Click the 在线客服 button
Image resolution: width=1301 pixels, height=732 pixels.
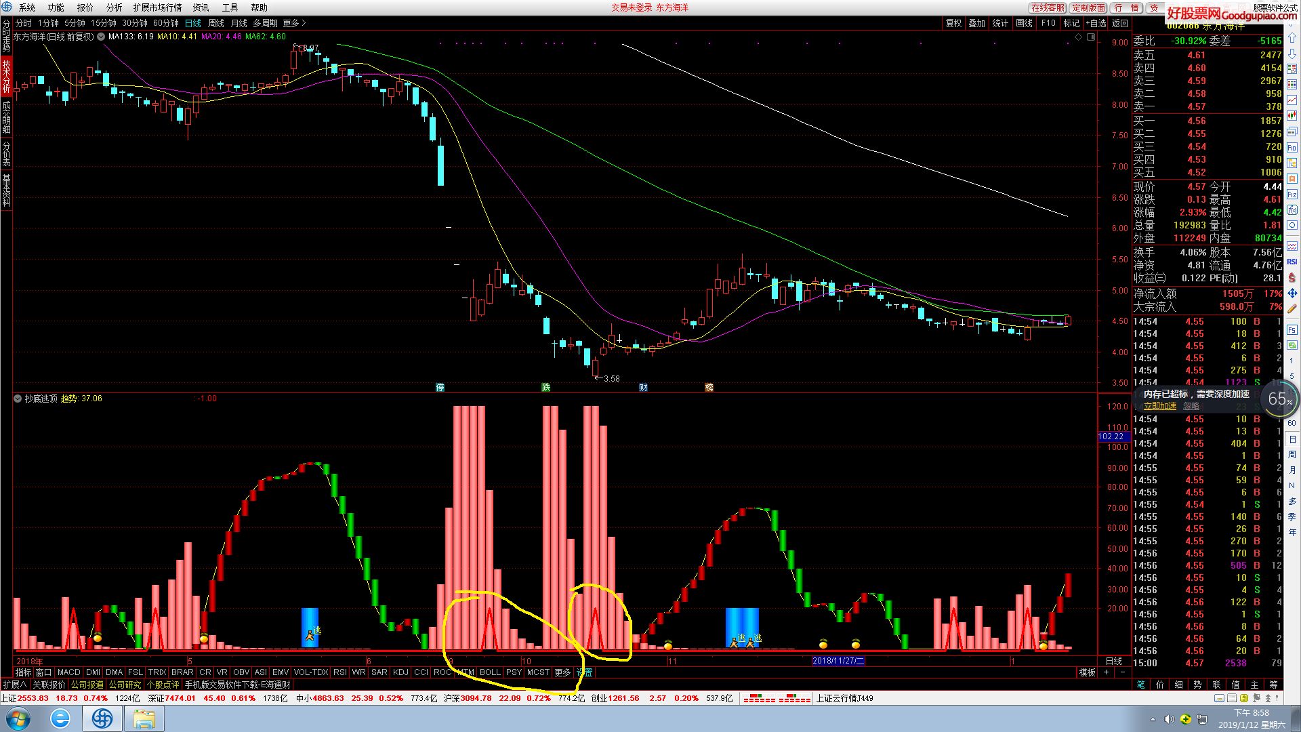pyautogui.click(x=1048, y=7)
